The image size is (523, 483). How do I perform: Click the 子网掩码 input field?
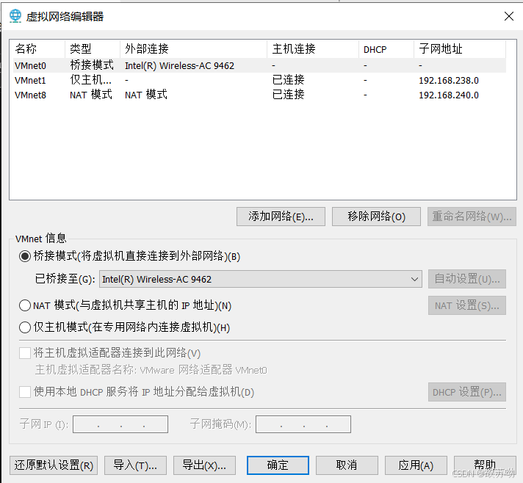[x=303, y=424]
